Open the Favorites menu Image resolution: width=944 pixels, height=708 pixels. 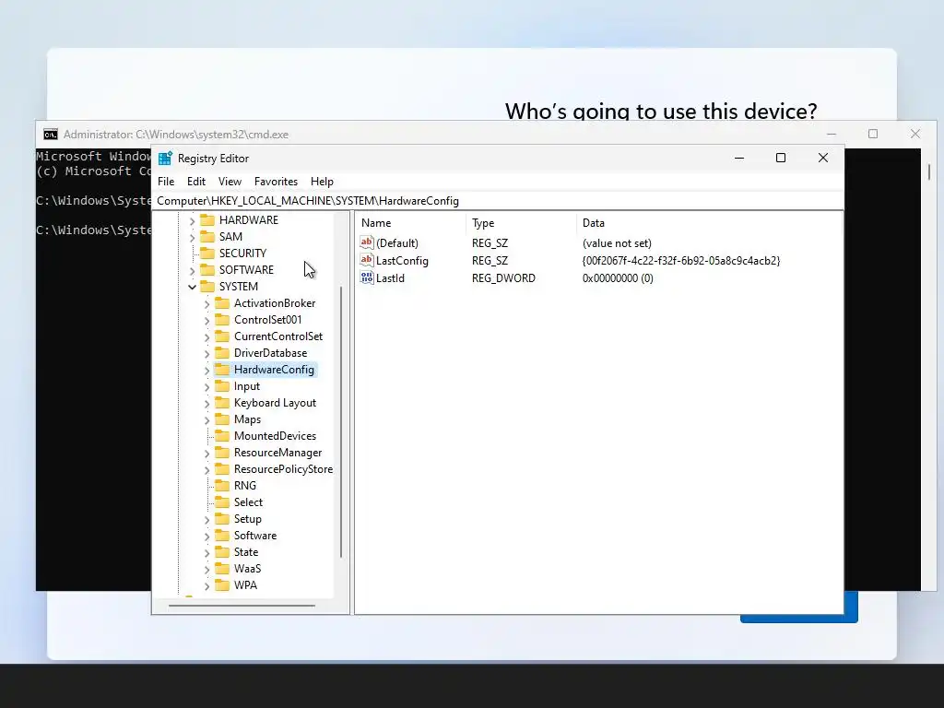(x=276, y=182)
